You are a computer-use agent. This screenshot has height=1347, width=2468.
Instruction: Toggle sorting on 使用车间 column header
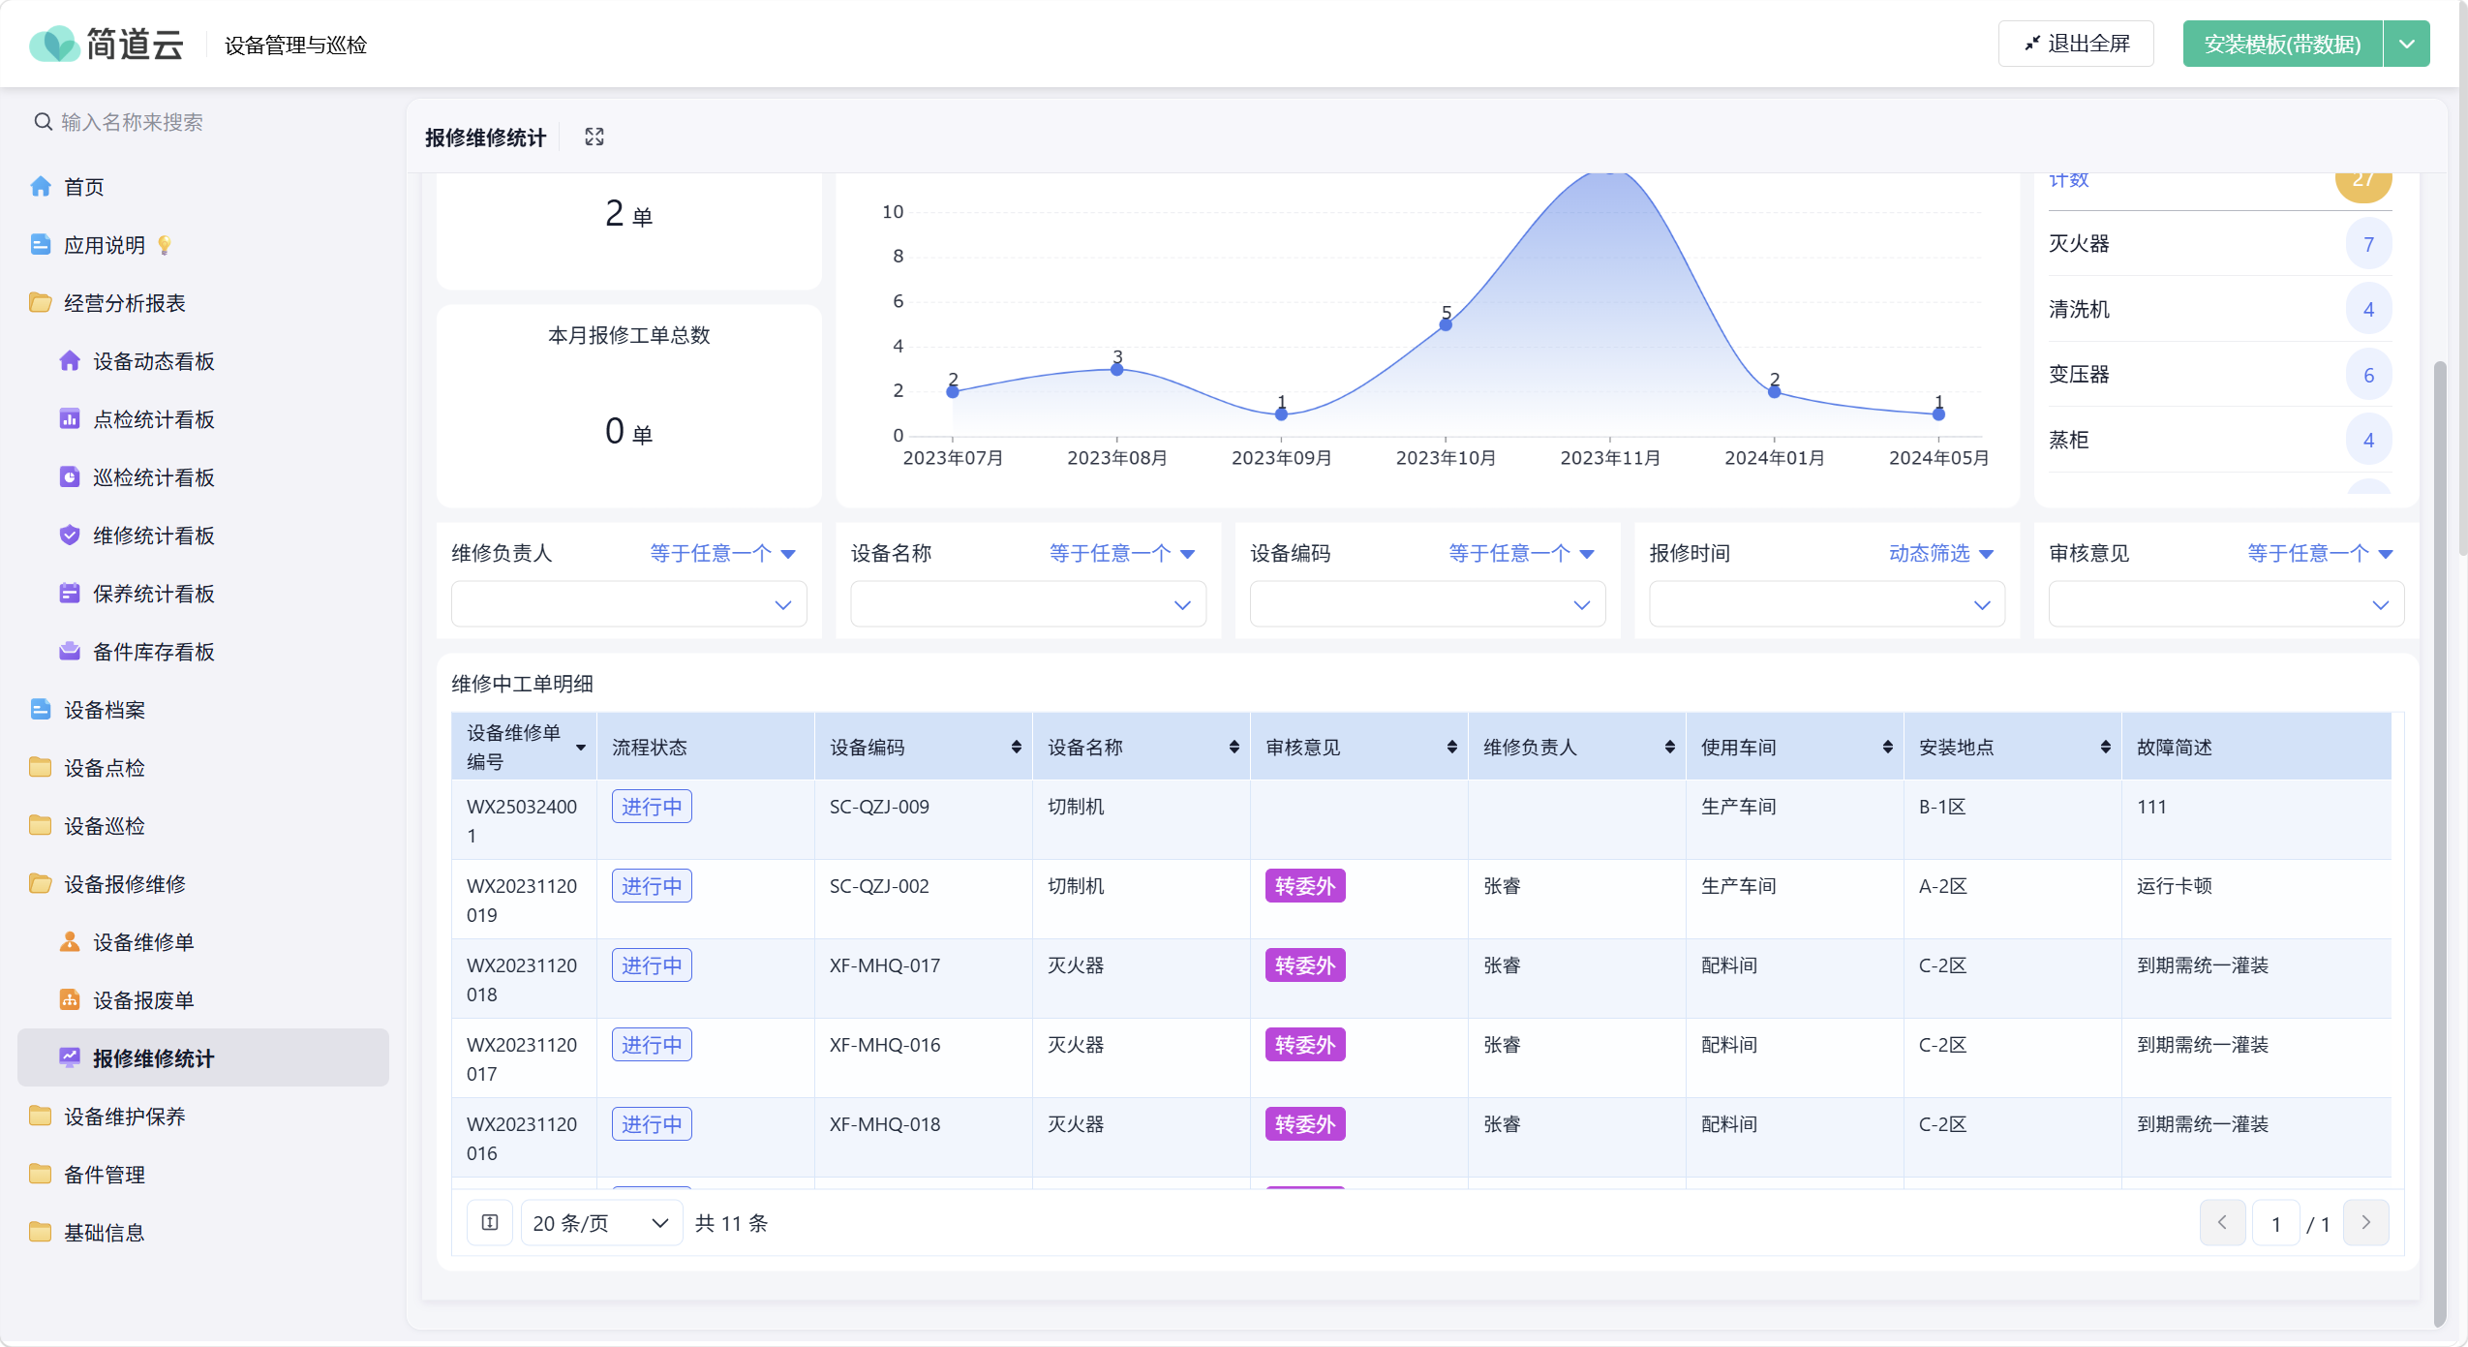coord(1887,747)
